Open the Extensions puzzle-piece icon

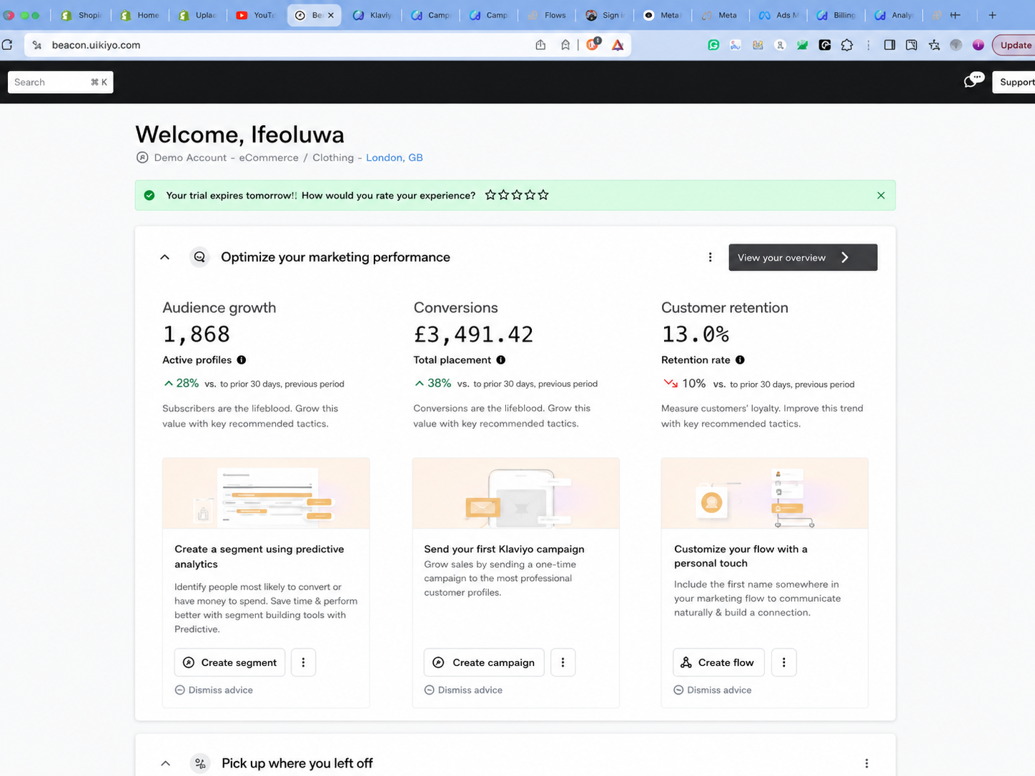pyautogui.click(x=847, y=45)
